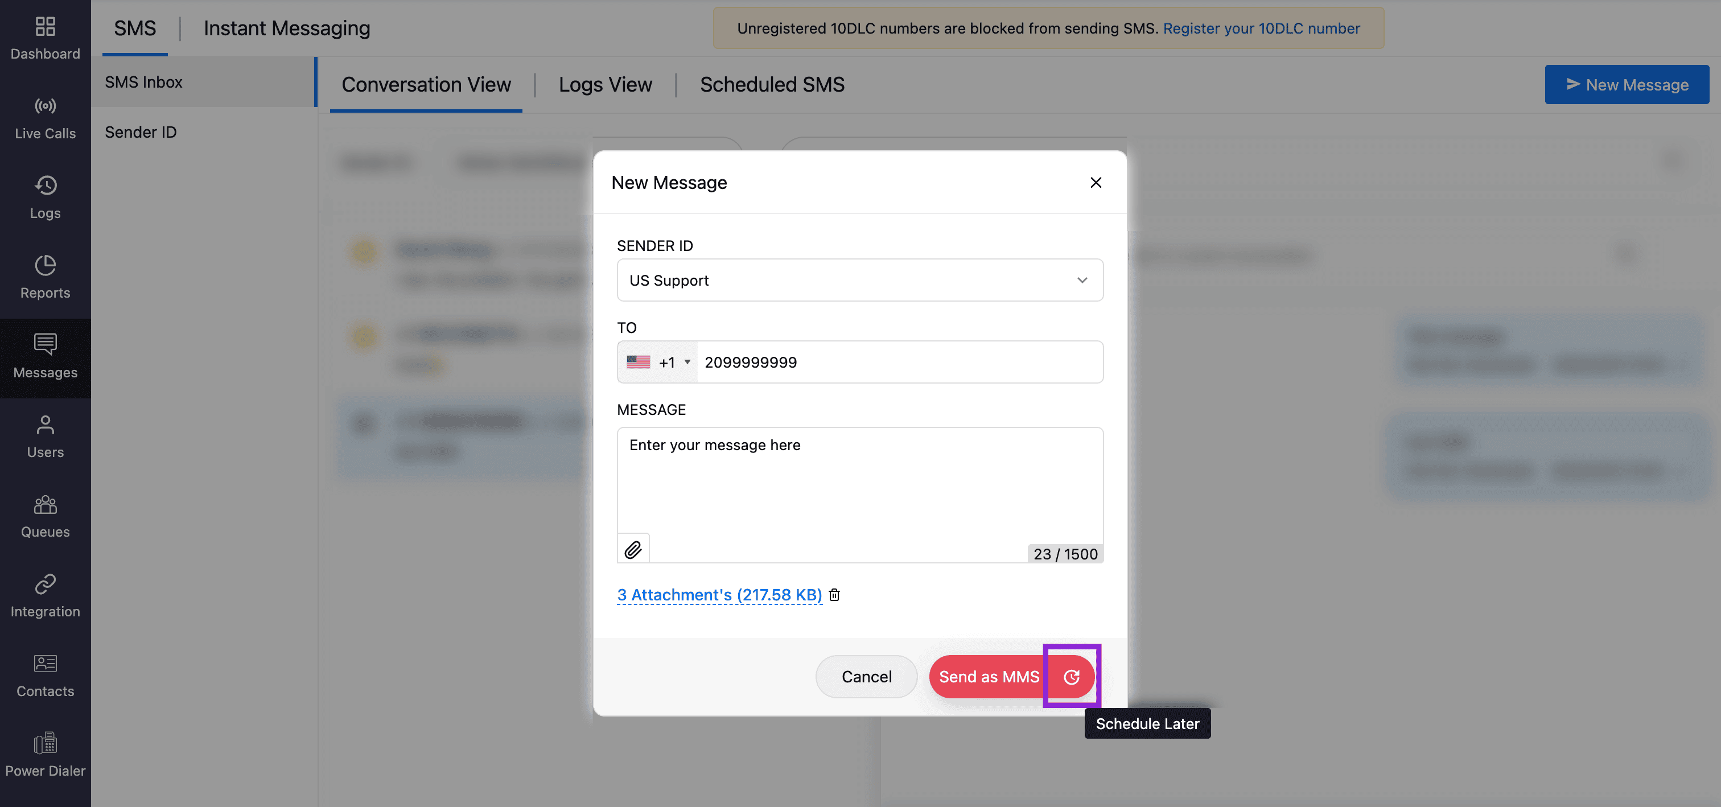Open the Register your 10DLC number link
This screenshot has width=1721, height=807.
[x=1261, y=28]
